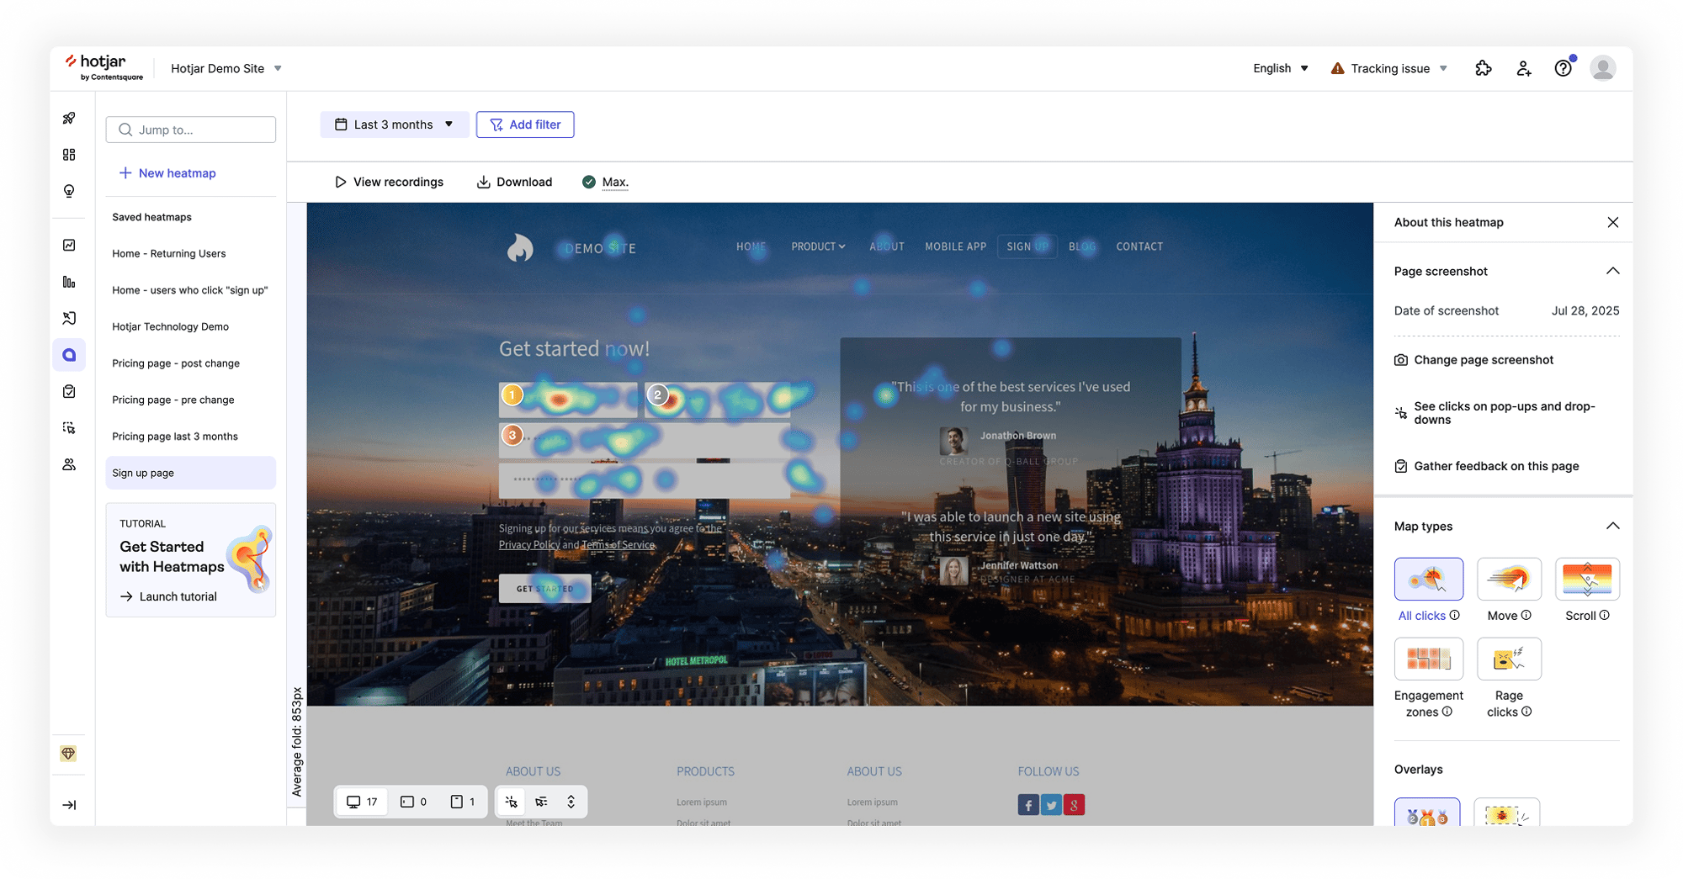Click the invite user icon in header
Screen dimensions: 1683x879
[1524, 69]
